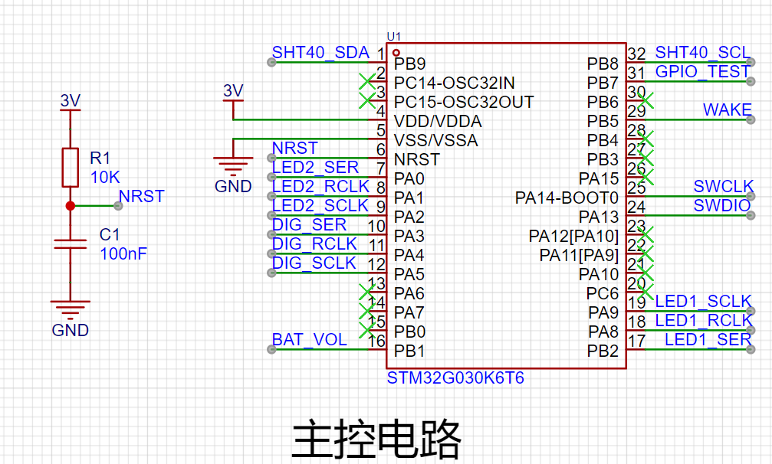
Task: Select the 主控电路 title text
Action: 376,439
